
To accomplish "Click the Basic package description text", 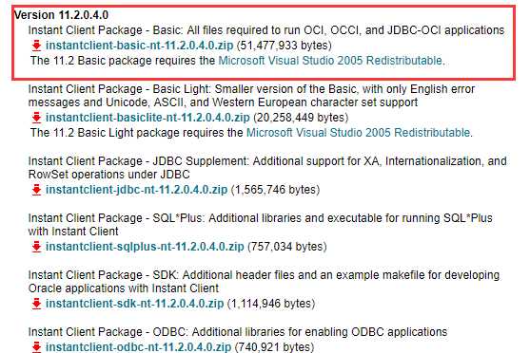I will point(266,30).
